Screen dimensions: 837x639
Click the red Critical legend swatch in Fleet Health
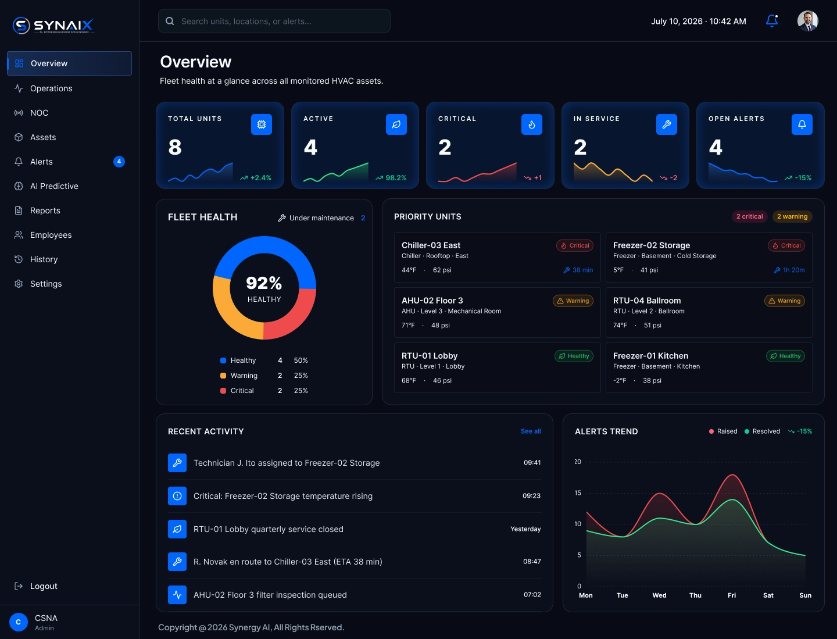coord(223,391)
